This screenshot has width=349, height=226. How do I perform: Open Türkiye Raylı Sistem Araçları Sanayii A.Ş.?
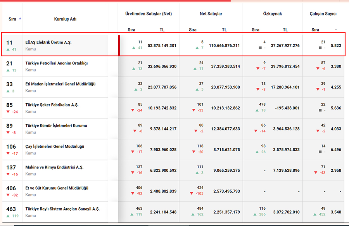pos(62,209)
